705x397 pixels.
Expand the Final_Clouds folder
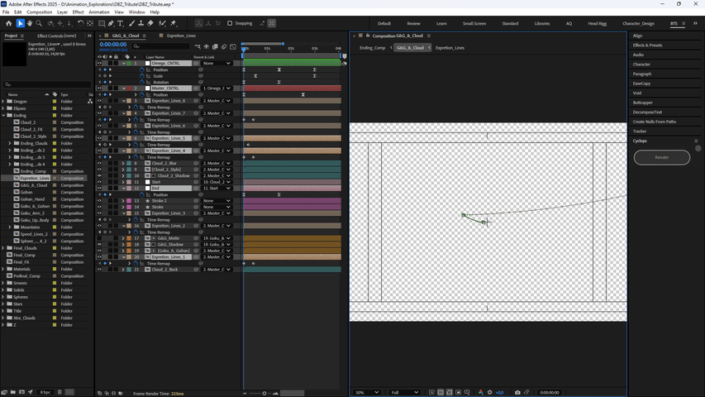[3, 248]
